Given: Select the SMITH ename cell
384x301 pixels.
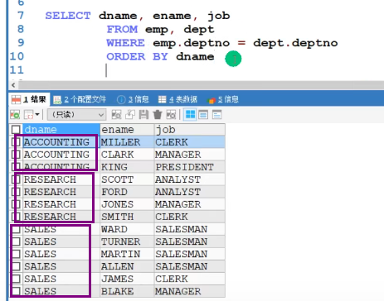Looking at the screenshot, I should [x=127, y=217].
